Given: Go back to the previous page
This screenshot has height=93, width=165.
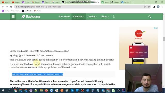Looking at the screenshot, I should click(3, 7).
